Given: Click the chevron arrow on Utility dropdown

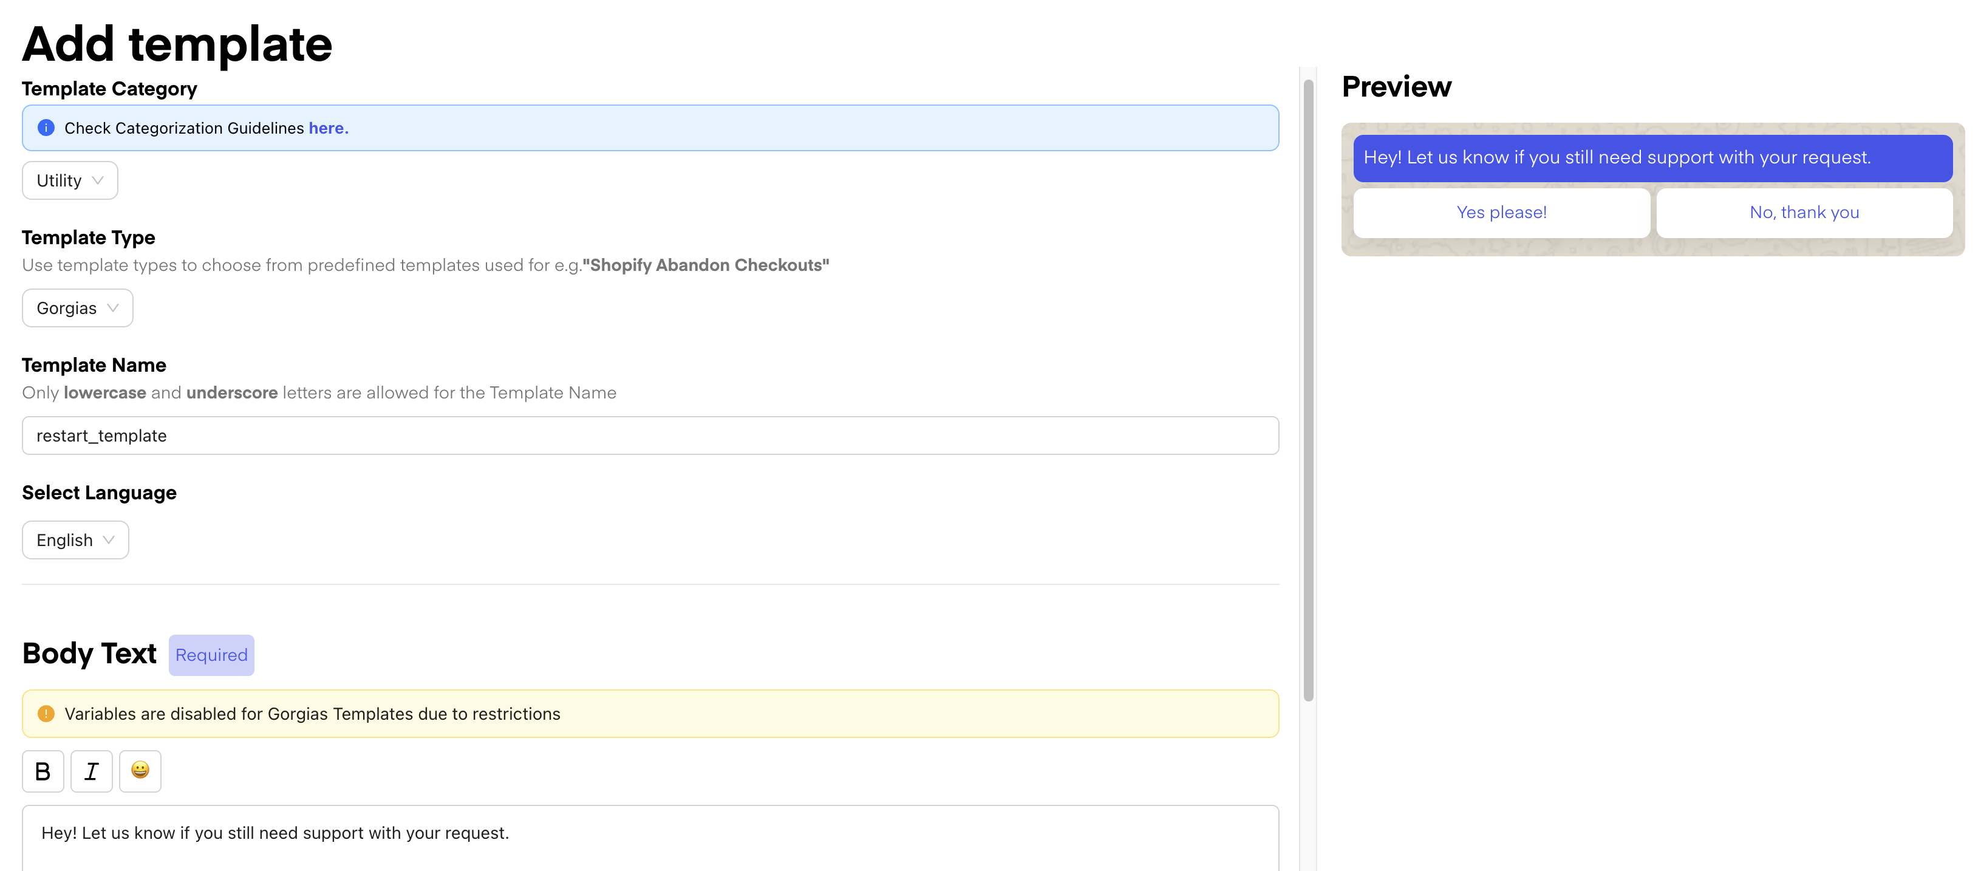Looking at the screenshot, I should (x=98, y=180).
